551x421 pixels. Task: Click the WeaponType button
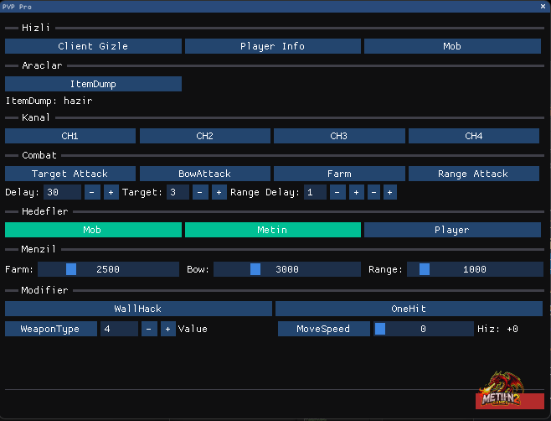51,329
